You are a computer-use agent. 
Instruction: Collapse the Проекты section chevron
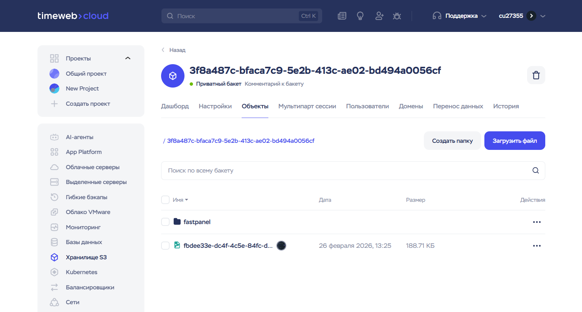click(128, 58)
